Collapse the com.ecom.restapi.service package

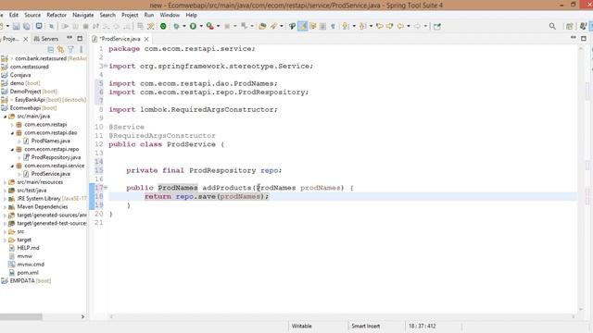[x=12, y=166]
